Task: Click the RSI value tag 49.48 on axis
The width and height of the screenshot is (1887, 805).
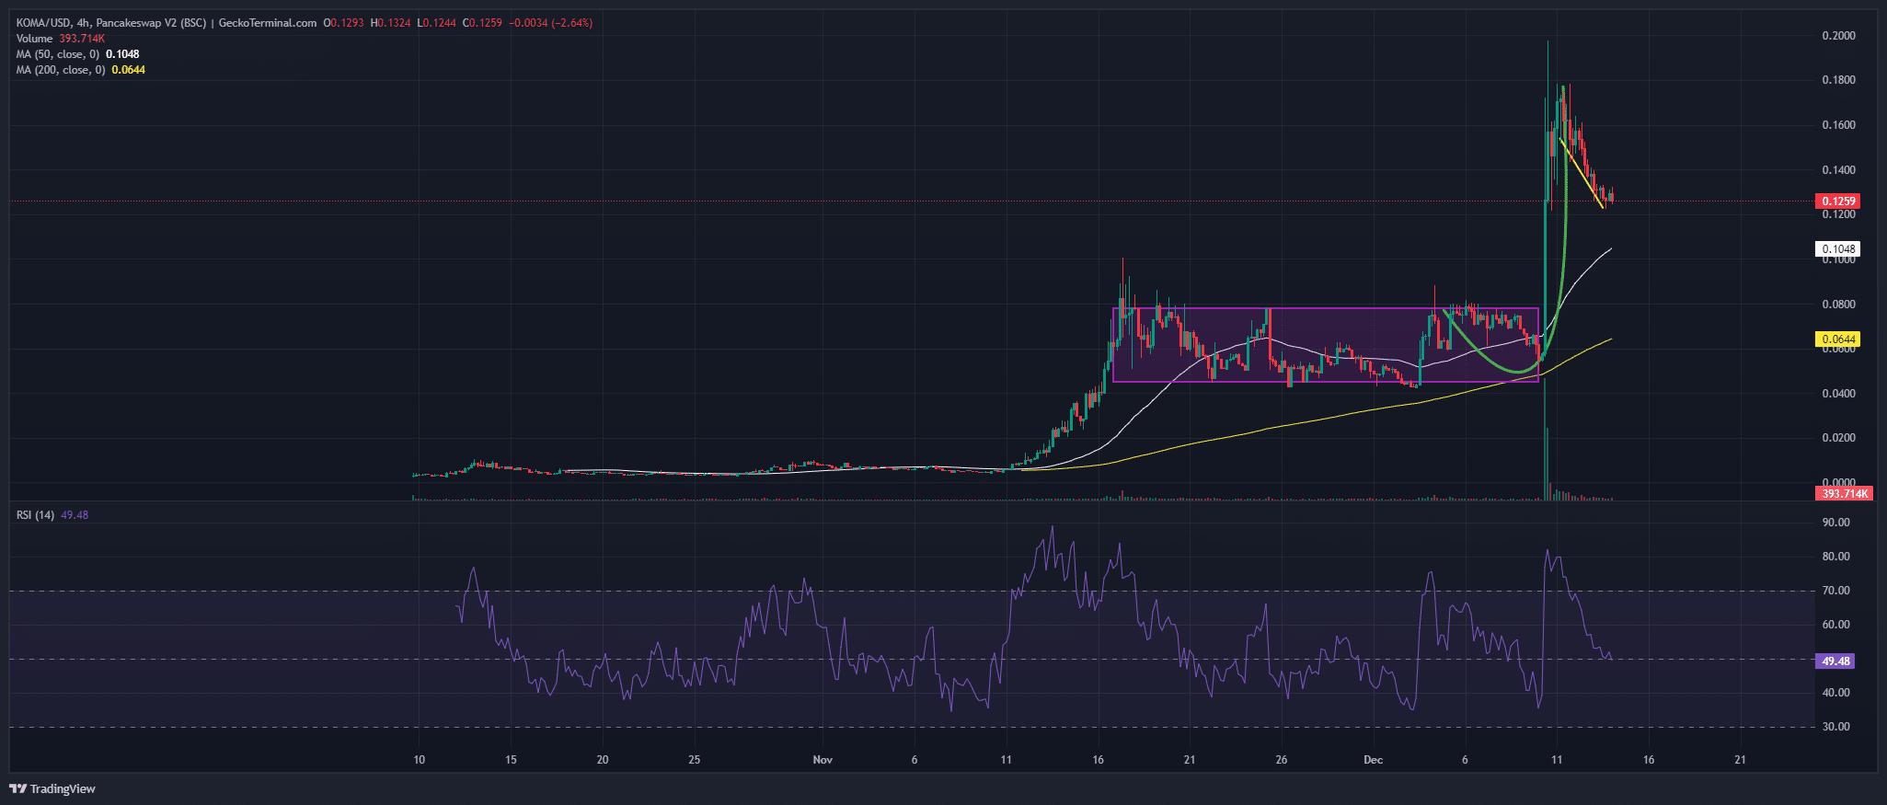Action: (1835, 661)
